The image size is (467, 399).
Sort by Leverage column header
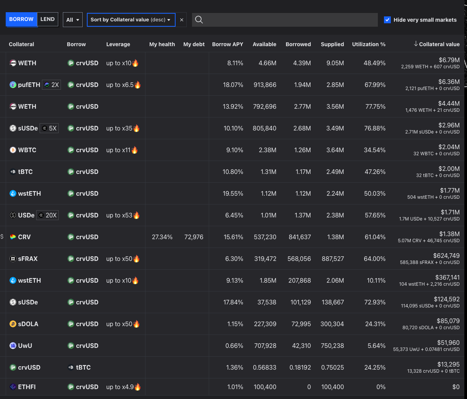click(118, 44)
